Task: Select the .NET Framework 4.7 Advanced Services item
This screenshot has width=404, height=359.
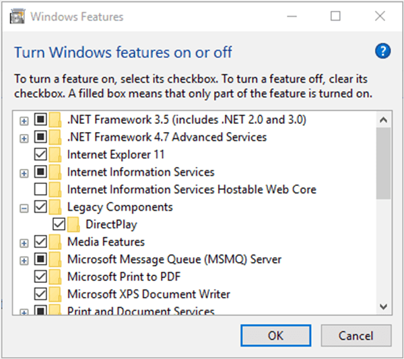Action: point(166,137)
